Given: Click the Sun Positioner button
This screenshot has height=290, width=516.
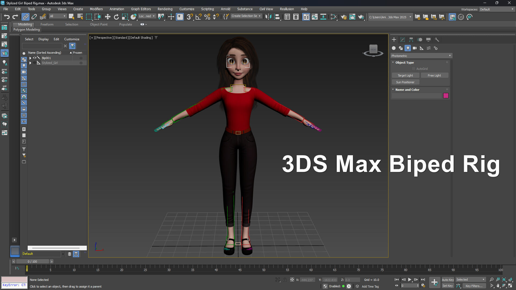Looking at the screenshot, I should click(405, 82).
